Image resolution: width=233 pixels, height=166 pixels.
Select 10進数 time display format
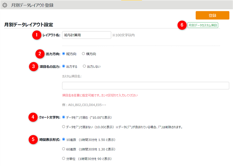click(x=64, y=139)
